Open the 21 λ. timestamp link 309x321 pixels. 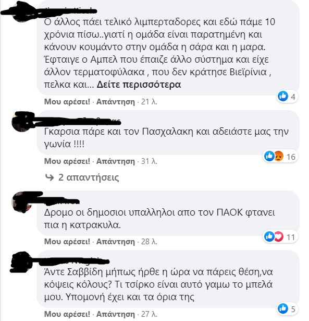pos(149,102)
